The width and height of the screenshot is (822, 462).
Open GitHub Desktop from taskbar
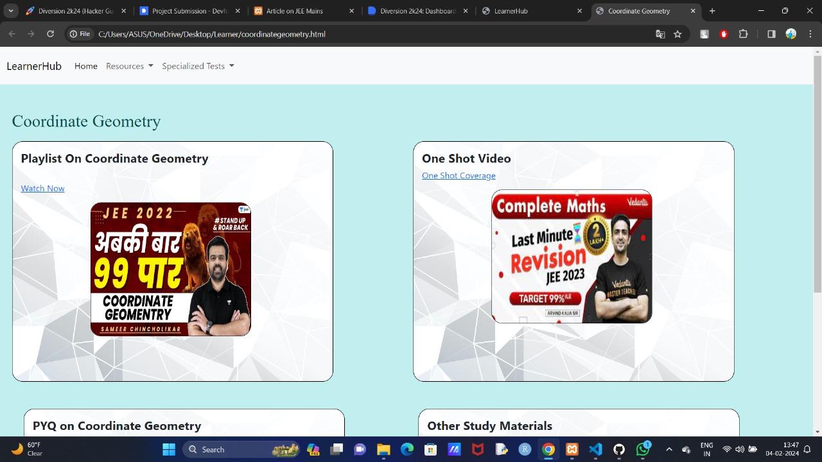pyautogui.click(x=619, y=449)
